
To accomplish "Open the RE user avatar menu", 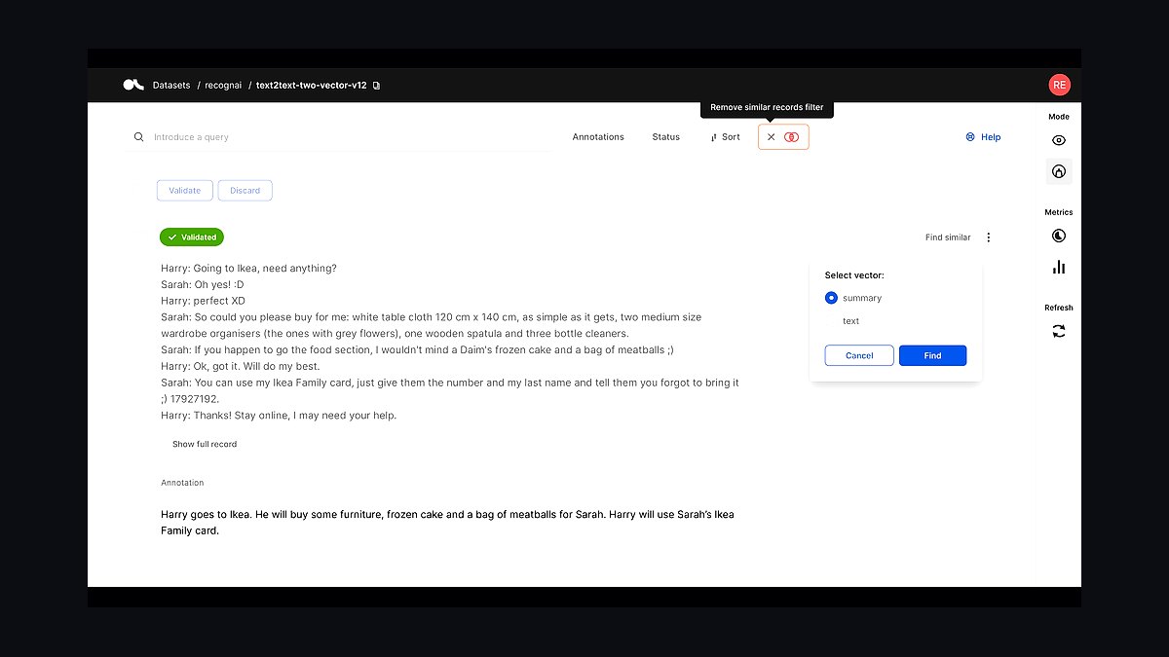I will coord(1059,85).
